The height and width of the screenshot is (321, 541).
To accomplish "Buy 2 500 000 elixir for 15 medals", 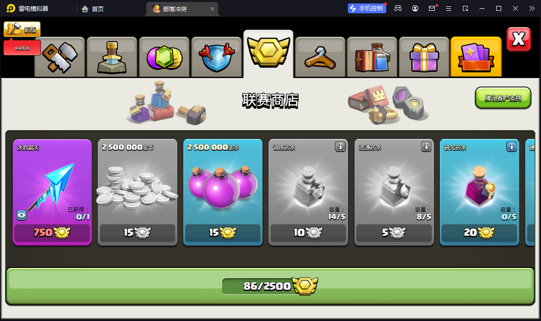I will [223, 192].
